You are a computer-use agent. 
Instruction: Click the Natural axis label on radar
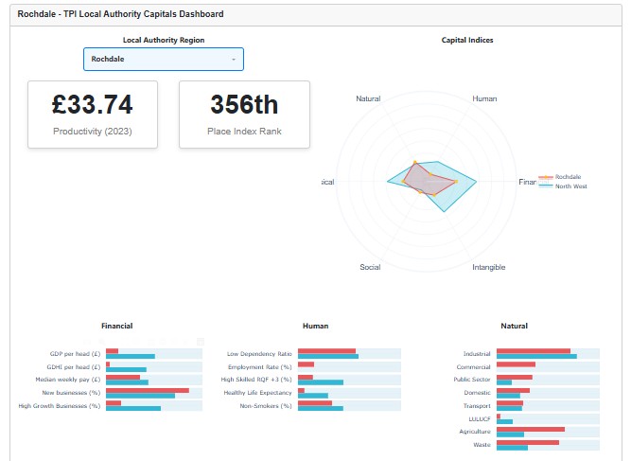[368, 98]
